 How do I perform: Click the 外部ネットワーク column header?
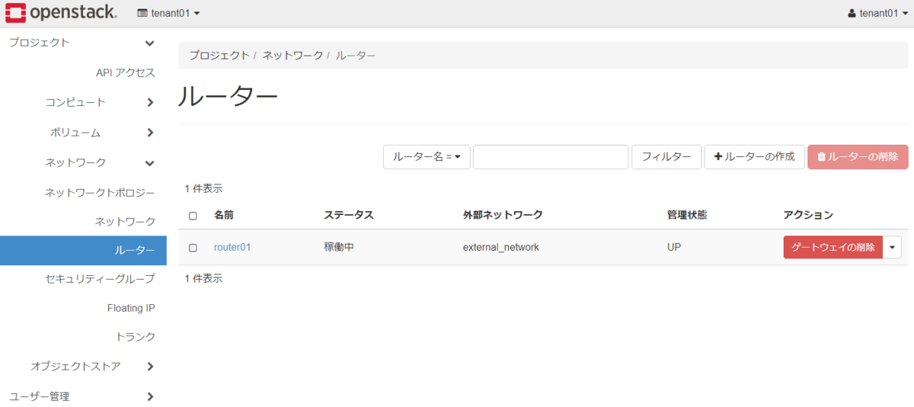click(503, 216)
